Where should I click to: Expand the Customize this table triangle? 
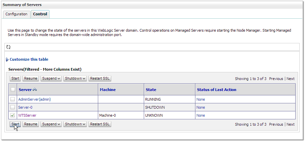[x=7, y=60]
